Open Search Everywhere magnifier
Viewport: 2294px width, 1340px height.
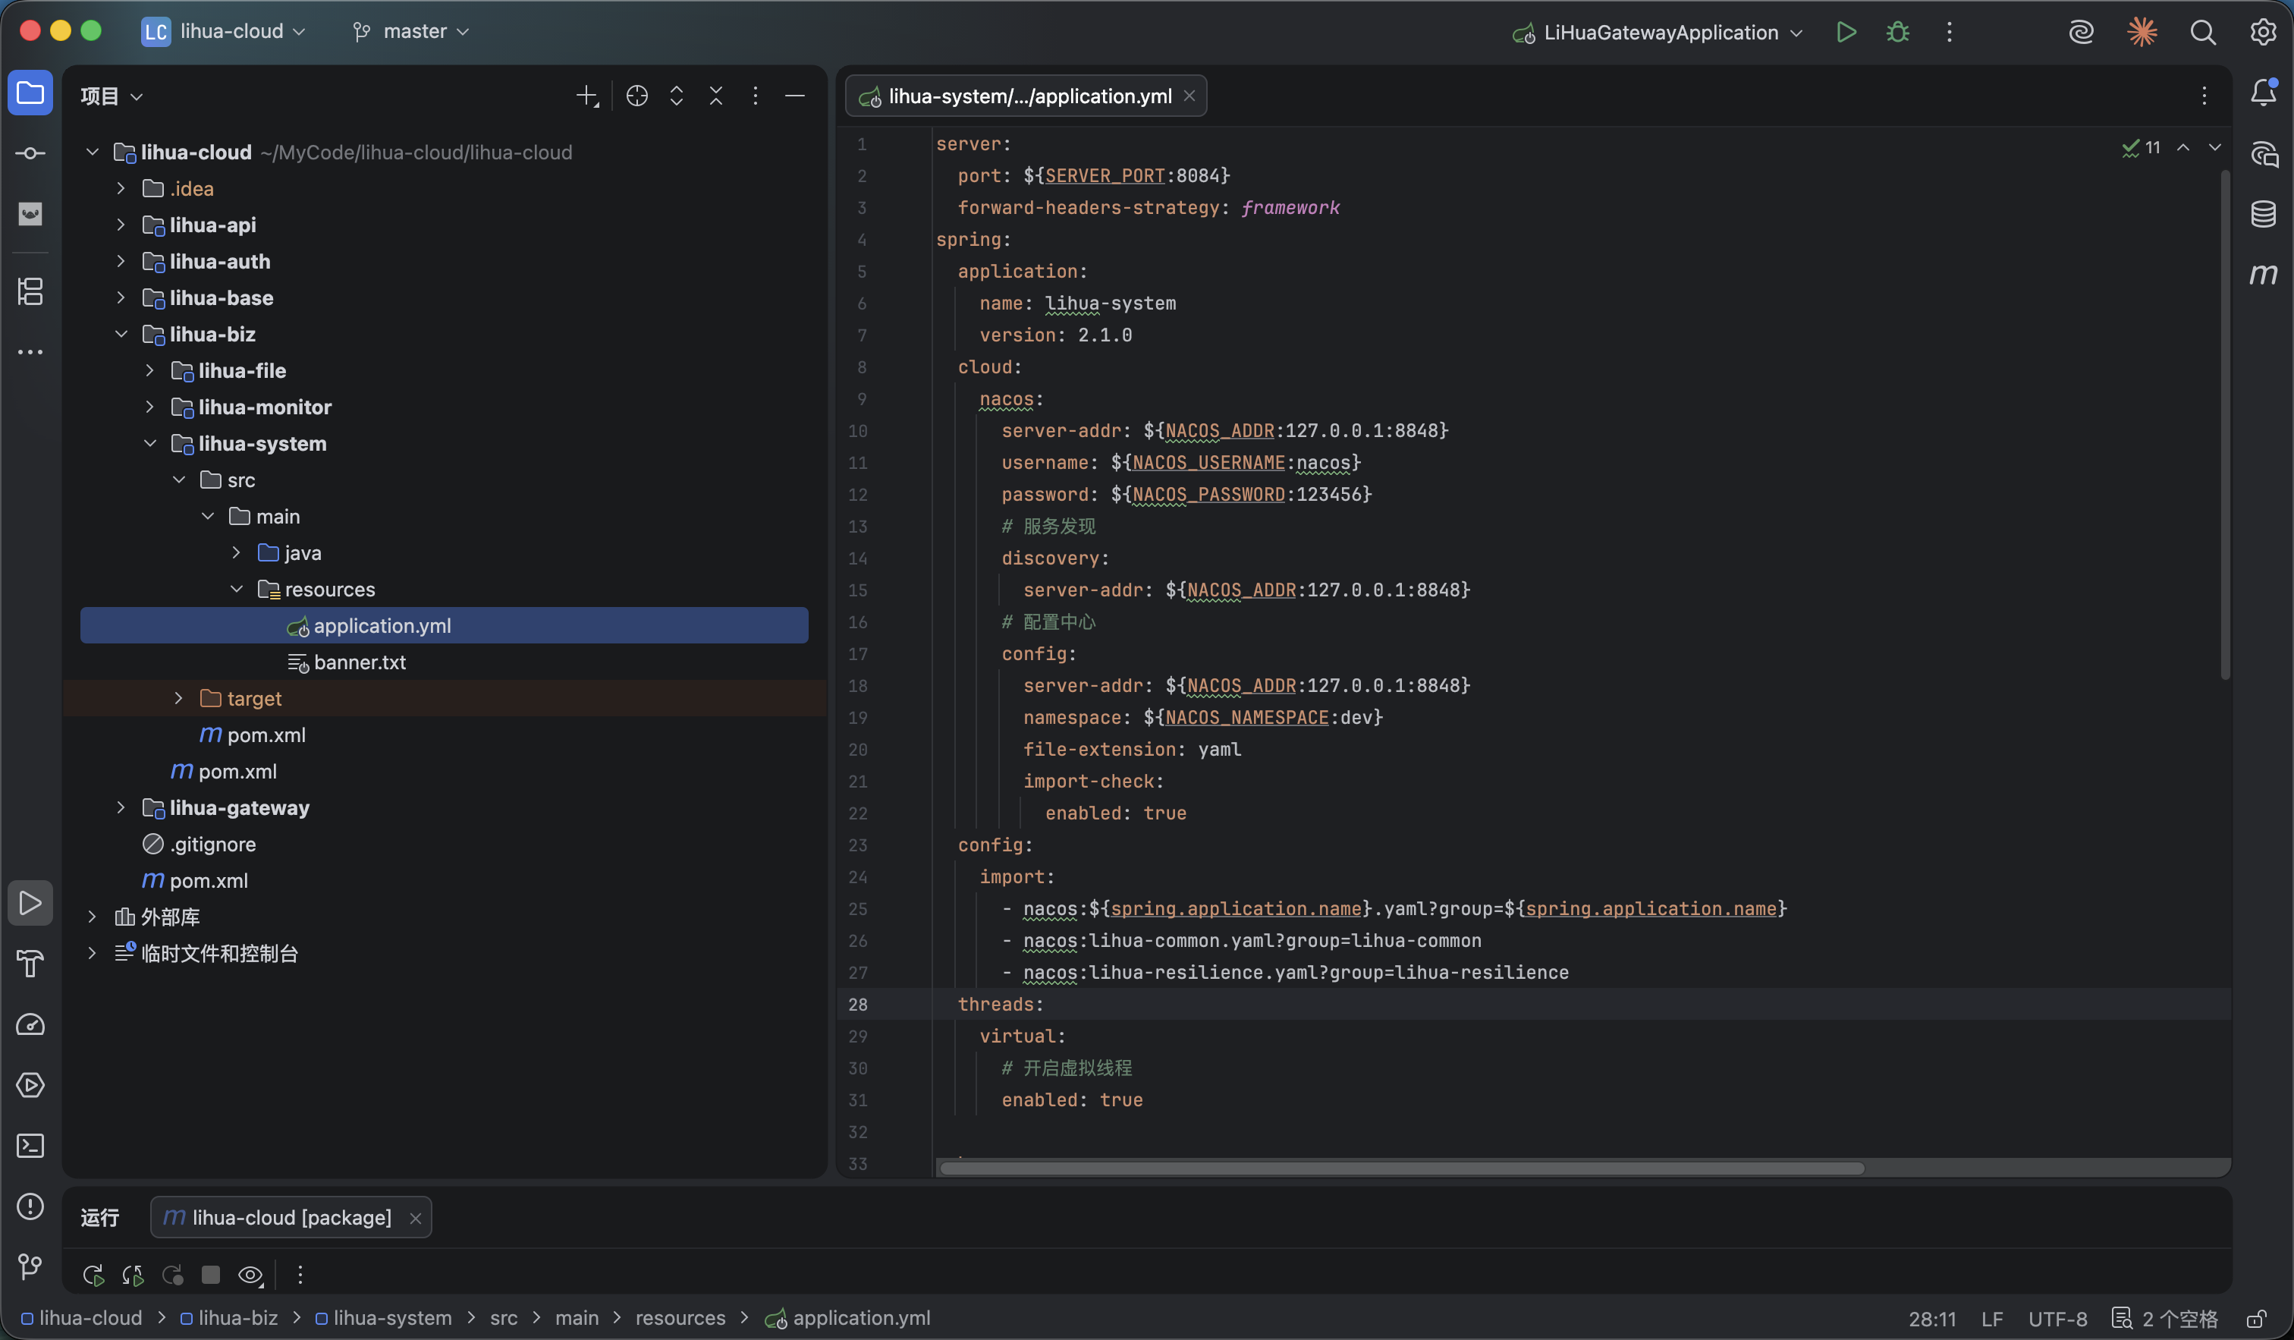(2203, 32)
